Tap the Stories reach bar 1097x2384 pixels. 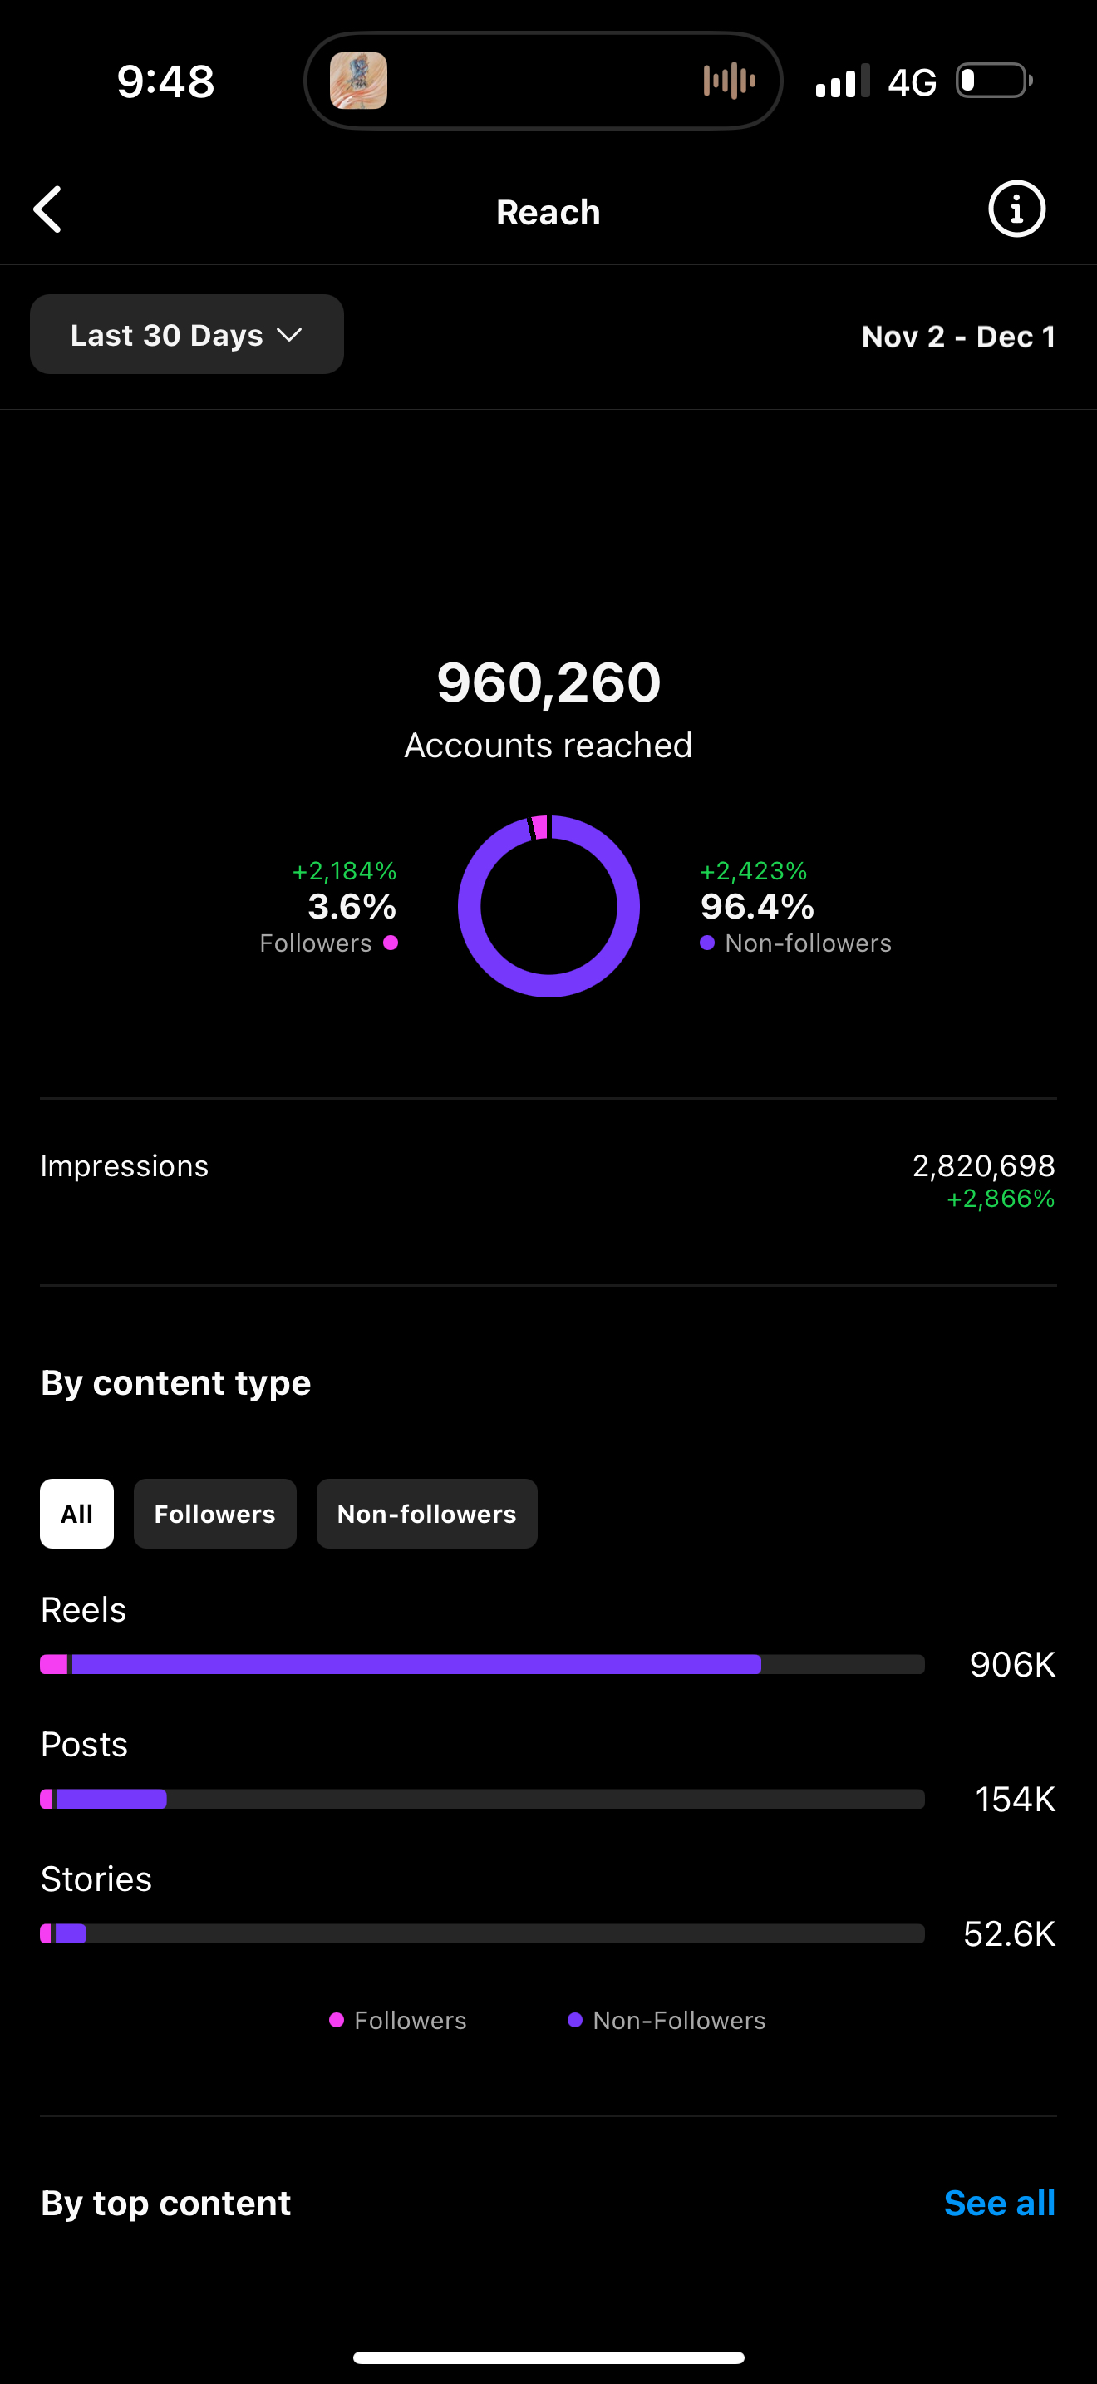pos(481,1933)
